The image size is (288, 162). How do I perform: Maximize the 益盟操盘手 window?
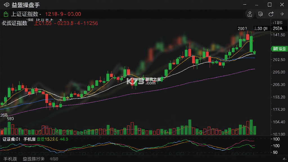(269, 4)
